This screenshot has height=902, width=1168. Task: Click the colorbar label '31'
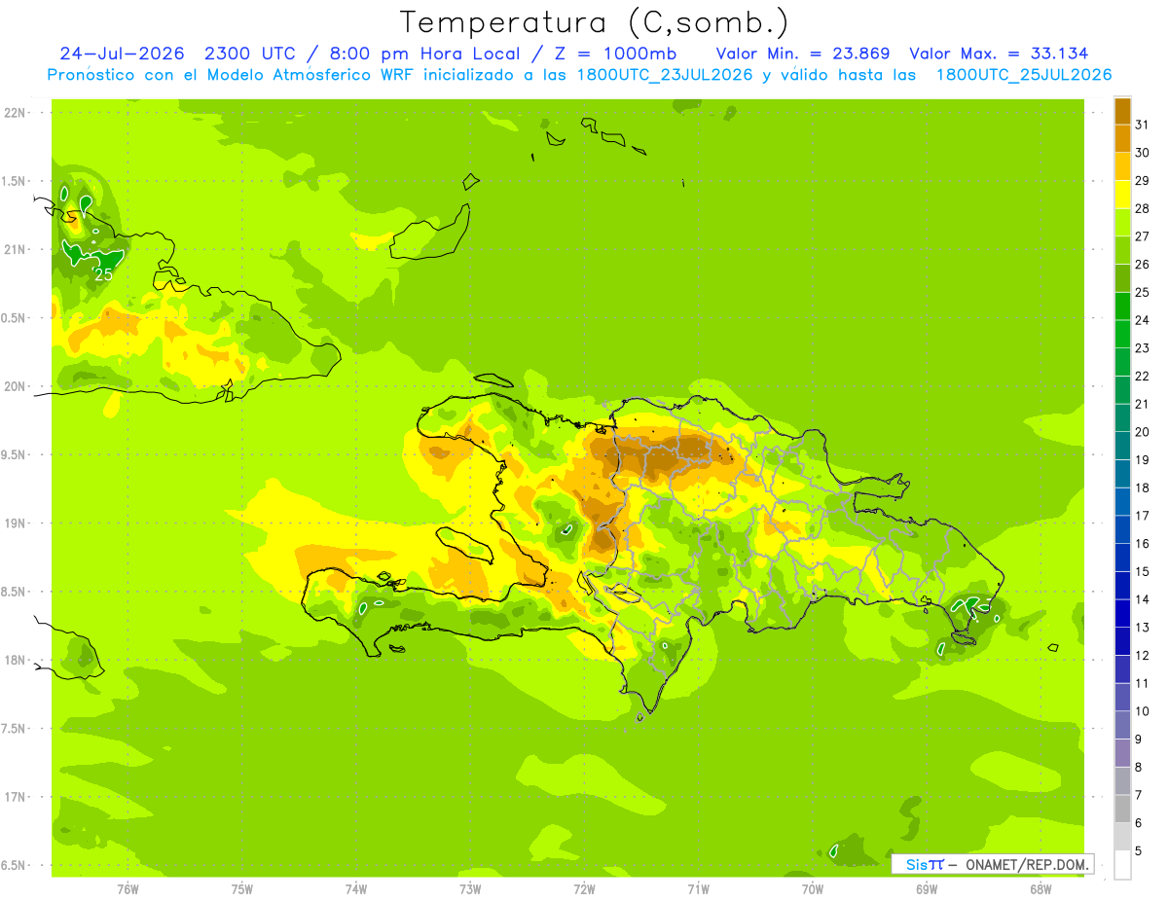1142,125
